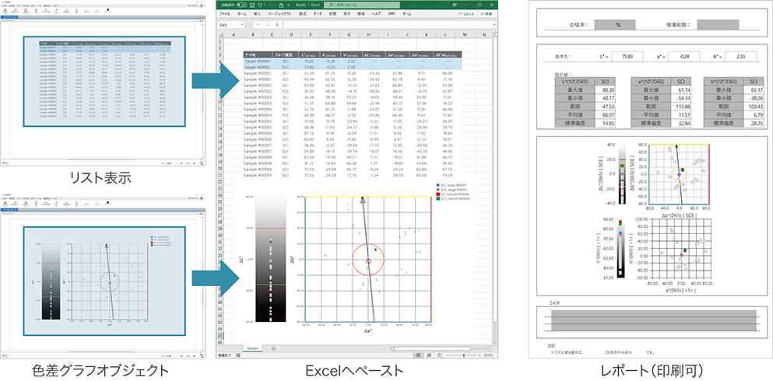The image size is (773, 381).
Task: Add a new sheet with plus icon
Action: pyautogui.click(x=273, y=348)
